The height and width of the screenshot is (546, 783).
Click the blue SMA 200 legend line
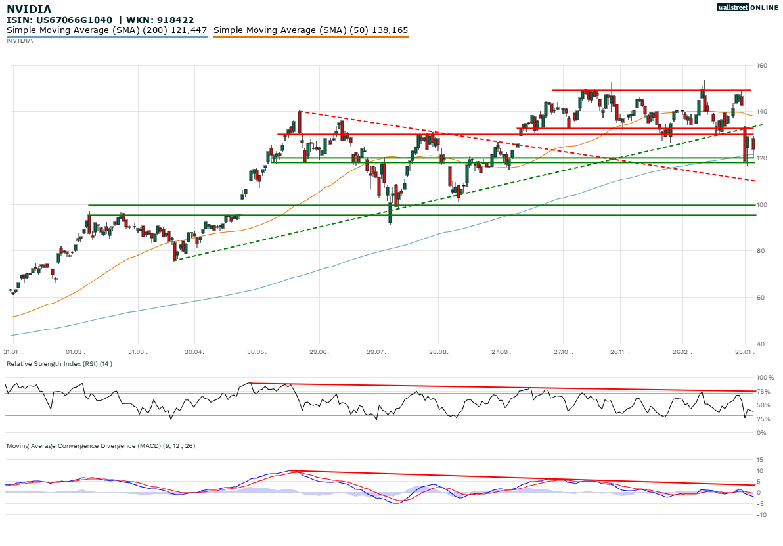click(107, 37)
